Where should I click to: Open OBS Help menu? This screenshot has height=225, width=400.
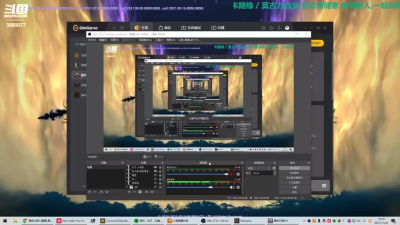[170, 40]
